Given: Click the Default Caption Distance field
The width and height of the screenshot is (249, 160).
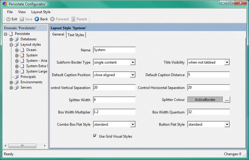Looking at the screenshot, I should coord(208,75).
